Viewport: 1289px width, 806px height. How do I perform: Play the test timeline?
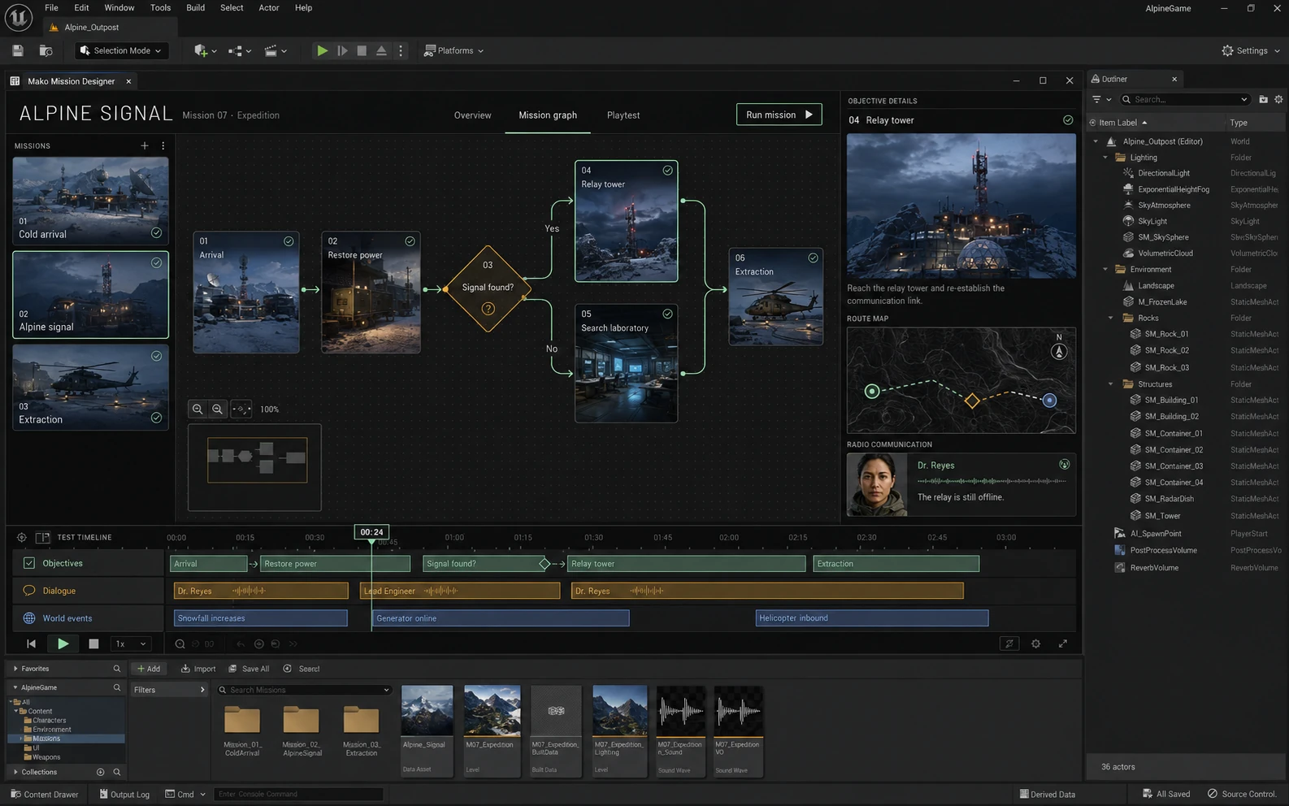pyautogui.click(x=63, y=643)
